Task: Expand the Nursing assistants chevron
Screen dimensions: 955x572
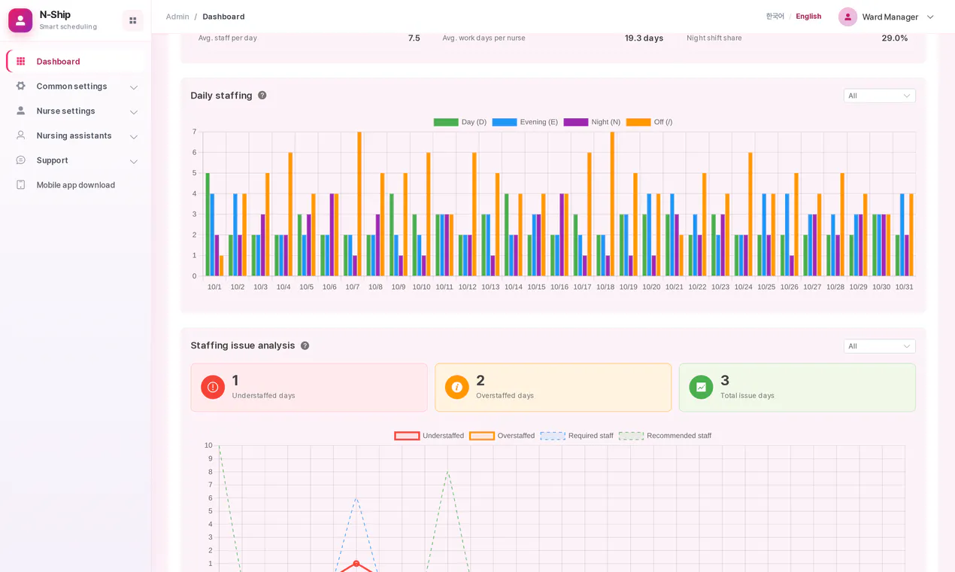Action: (x=134, y=137)
